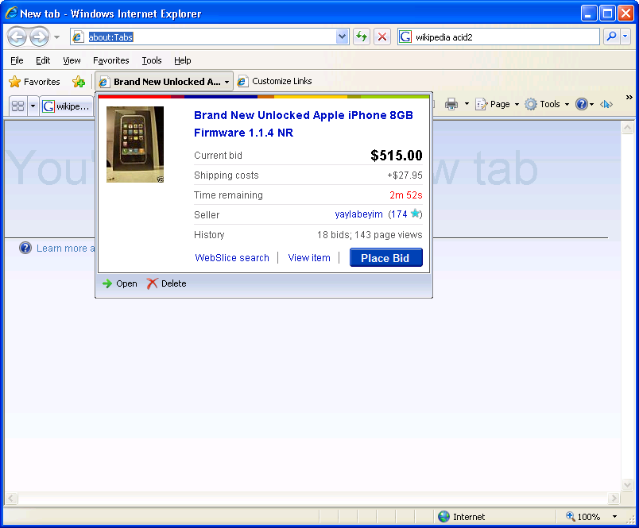Click the $515.00 current bid value
This screenshot has height=528, width=639.
pos(397,156)
